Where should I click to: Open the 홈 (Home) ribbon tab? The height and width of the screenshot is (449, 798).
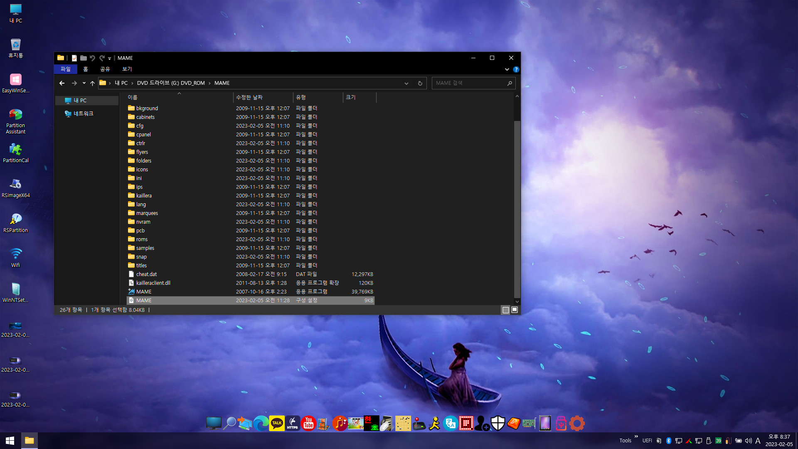point(86,69)
